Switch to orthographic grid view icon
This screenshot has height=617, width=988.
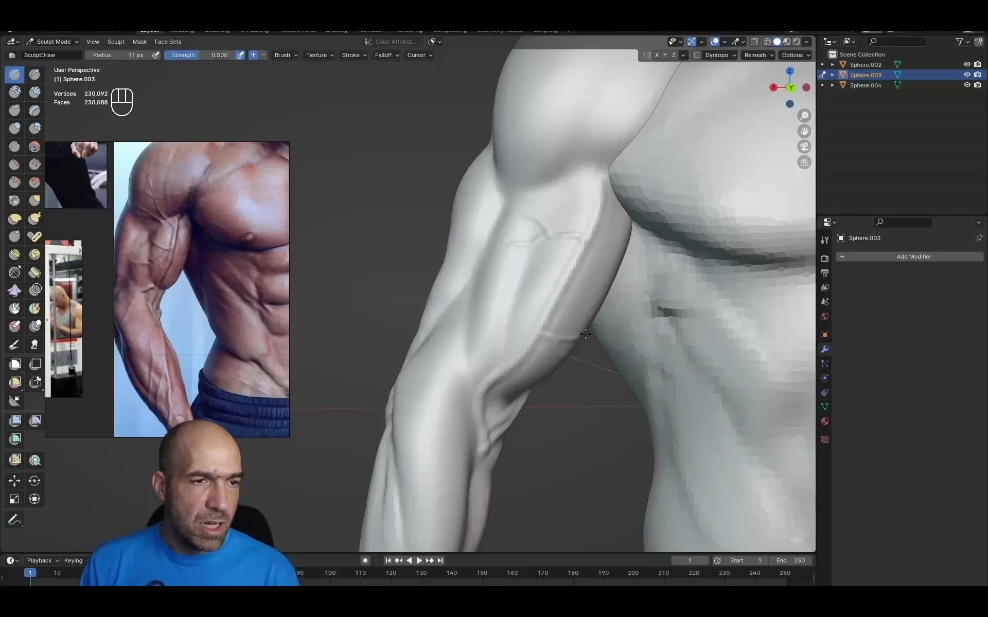(804, 162)
